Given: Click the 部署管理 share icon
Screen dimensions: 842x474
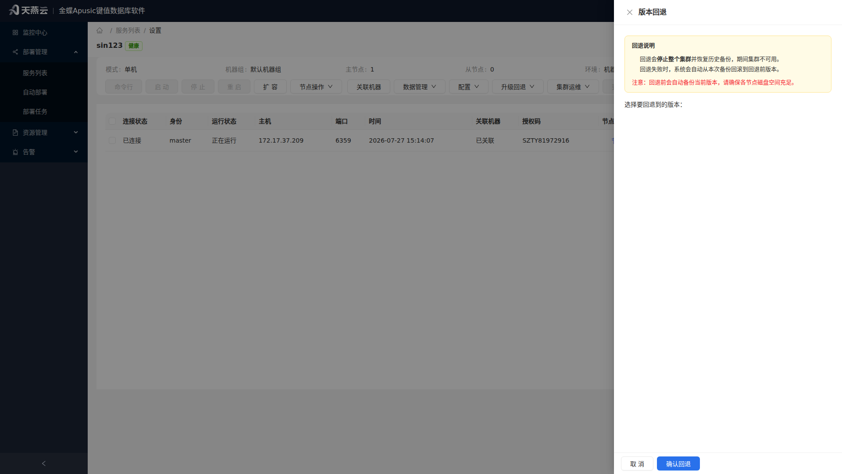Looking at the screenshot, I should [x=15, y=52].
